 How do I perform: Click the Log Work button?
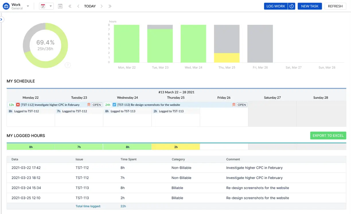[x=276, y=6]
